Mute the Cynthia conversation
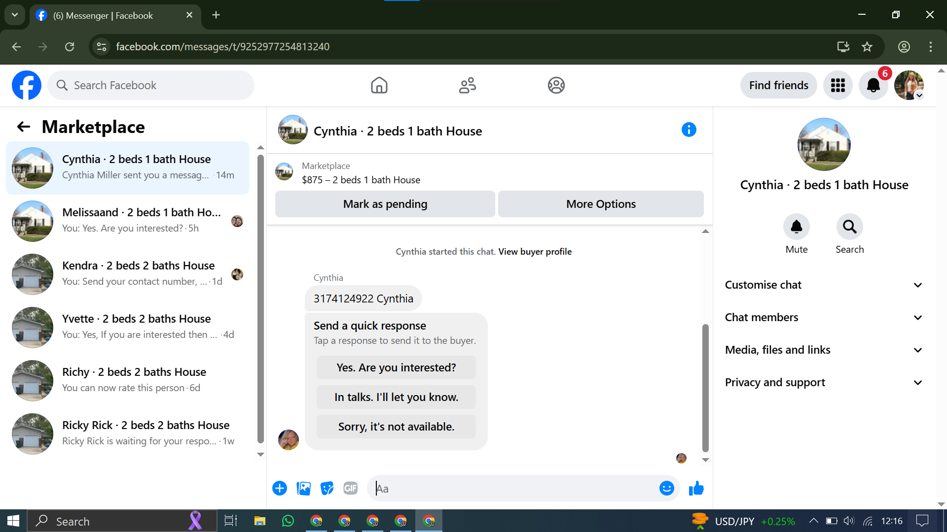This screenshot has height=532, width=947. click(x=796, y=227)
